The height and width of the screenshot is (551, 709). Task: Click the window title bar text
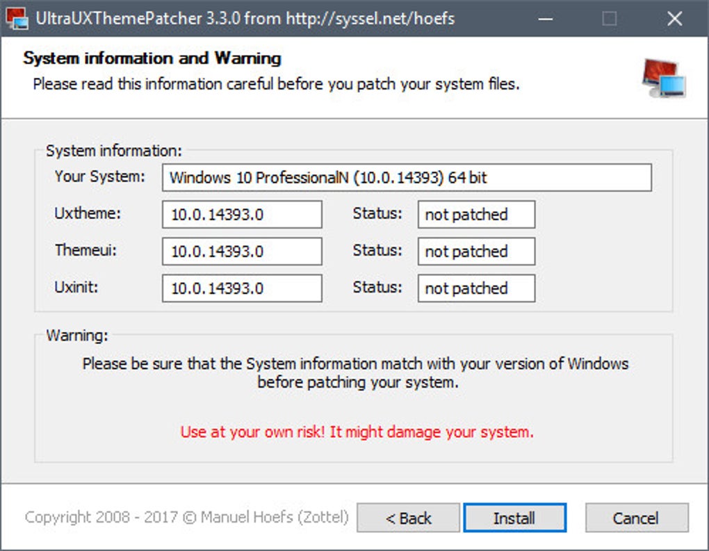247,19
